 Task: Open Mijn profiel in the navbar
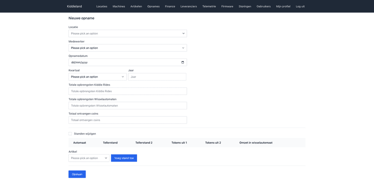tap(283, 6)
